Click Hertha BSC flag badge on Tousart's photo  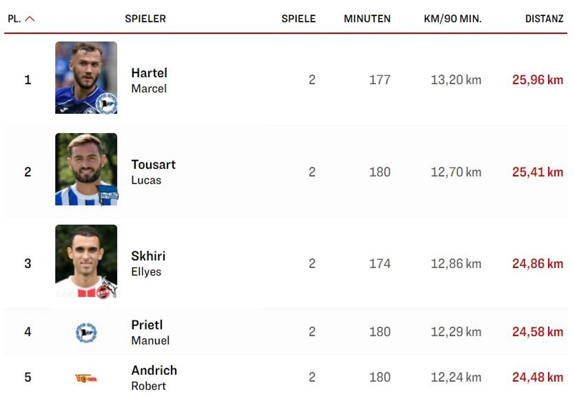coord(107,195)
